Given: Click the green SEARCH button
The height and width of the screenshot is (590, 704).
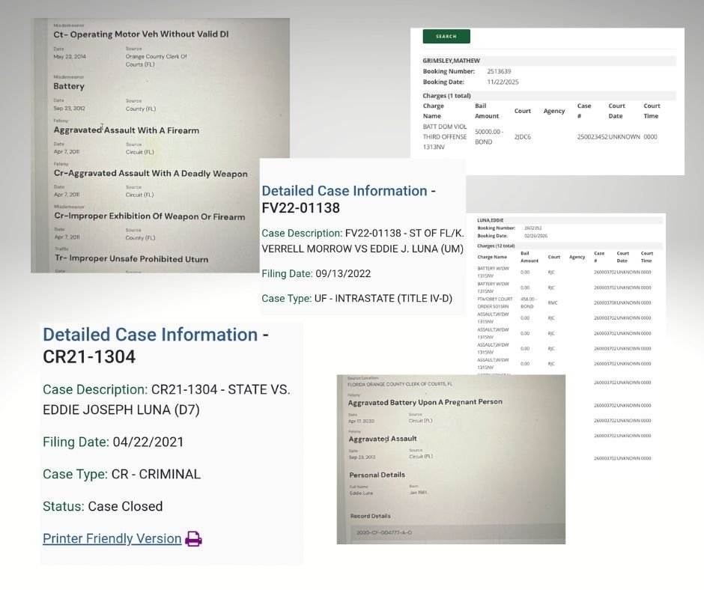Looking at the screenshot, I should coord(446,37).
